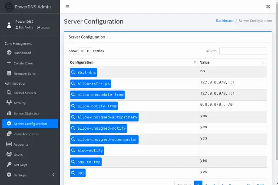Click the Users group icon
Image resolution: width=278 pixels, height=185 pixels.
[x=9, y=154]
